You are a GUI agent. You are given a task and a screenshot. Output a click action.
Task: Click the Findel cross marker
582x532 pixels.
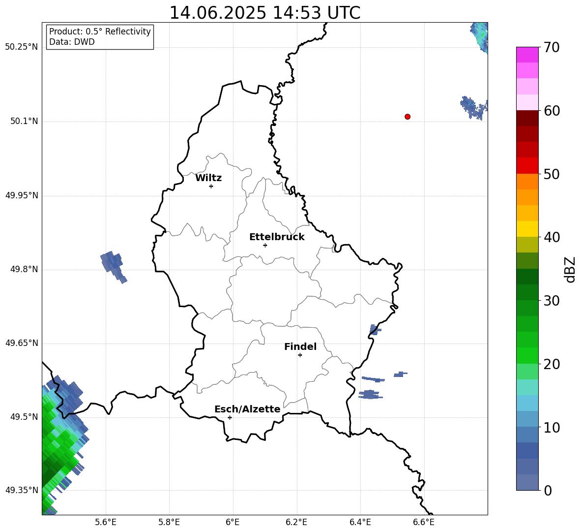pyautogui.click(x=300, y=355)
